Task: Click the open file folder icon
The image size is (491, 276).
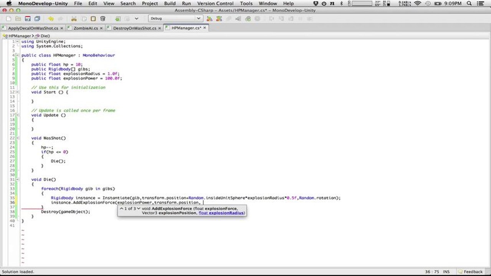Action: [18, 18]
